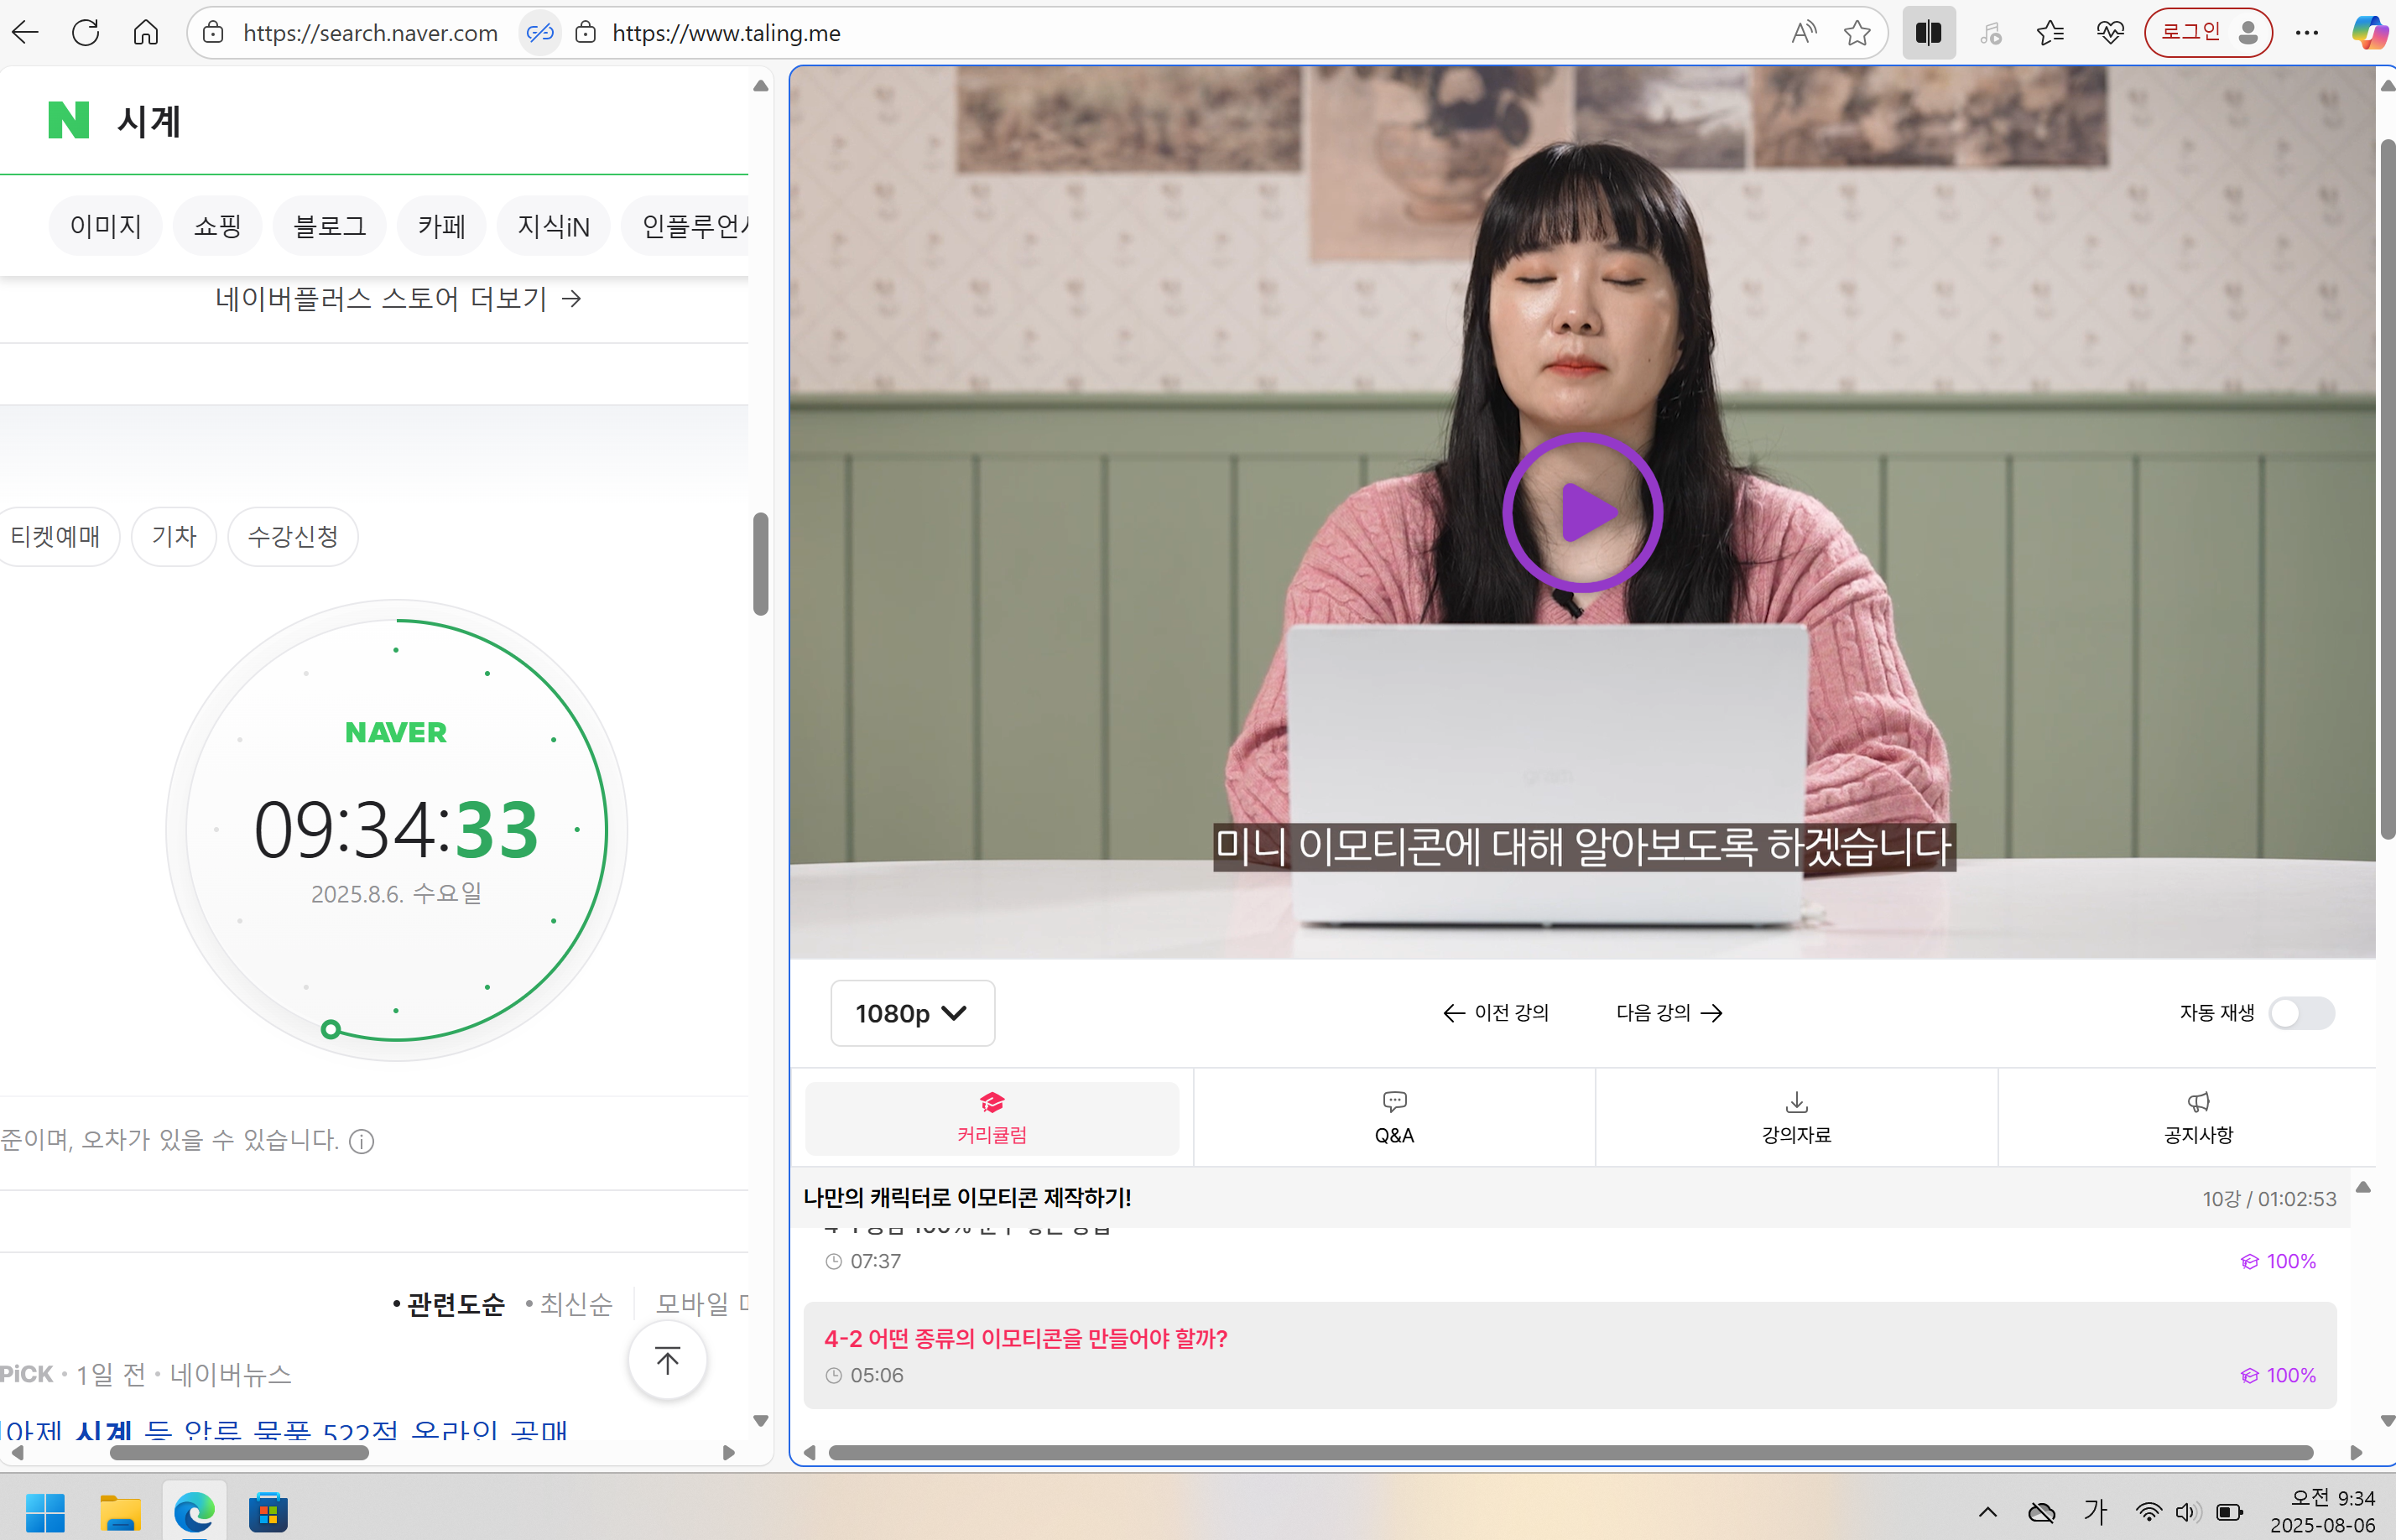Open the Q&A tab
Viewport: 2396px width, 1540px height.
[1394, 1118]
